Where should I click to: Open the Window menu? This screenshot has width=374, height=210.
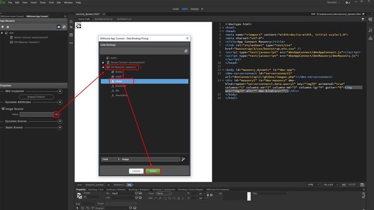click(68, 3)
